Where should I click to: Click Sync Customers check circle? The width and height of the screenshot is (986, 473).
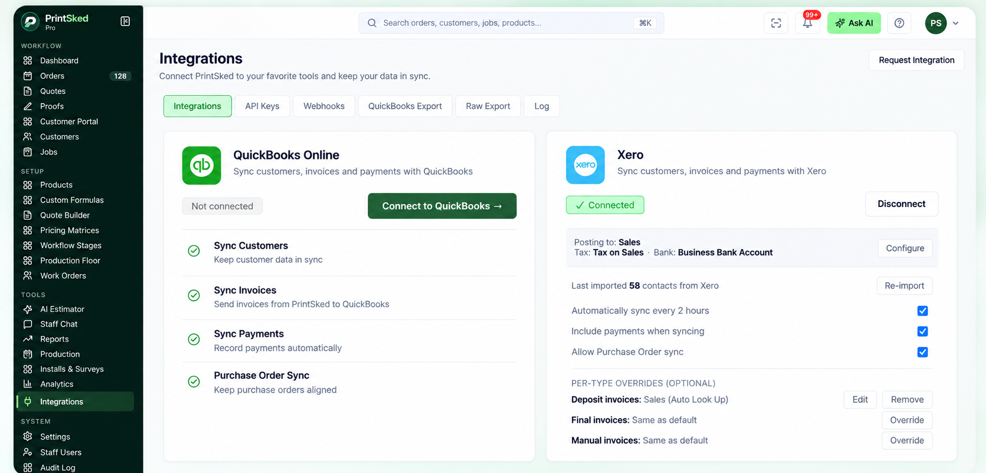tap(194, 251)
